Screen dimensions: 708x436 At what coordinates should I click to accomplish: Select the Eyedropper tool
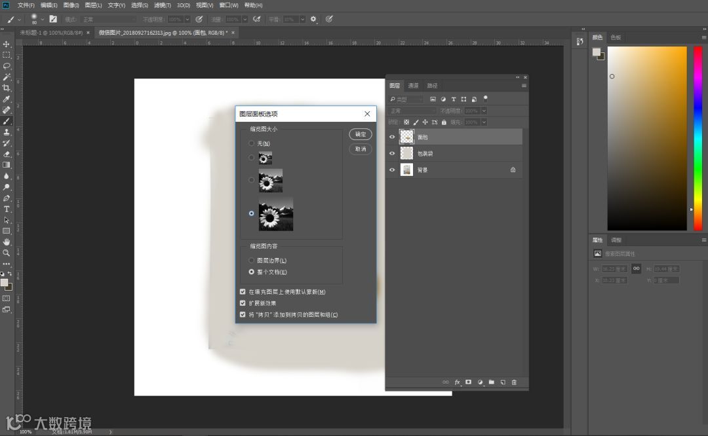pyautogui.click(x=7, y=99)
